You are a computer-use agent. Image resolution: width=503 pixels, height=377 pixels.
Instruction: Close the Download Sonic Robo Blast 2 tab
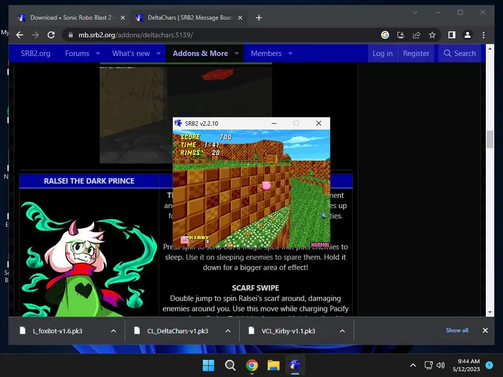(x=122, y=18)
